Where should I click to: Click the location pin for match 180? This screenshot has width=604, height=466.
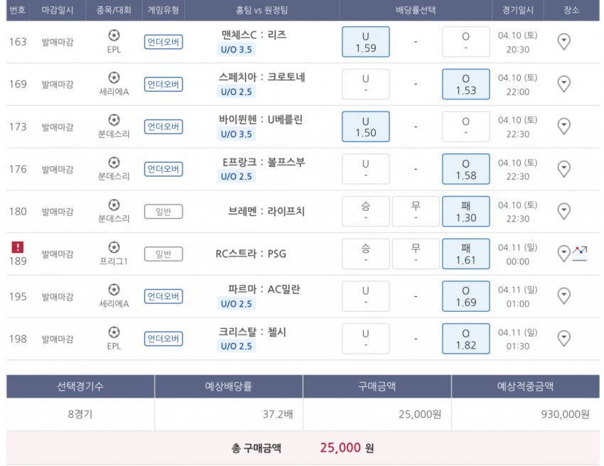(x=563, y=212)
